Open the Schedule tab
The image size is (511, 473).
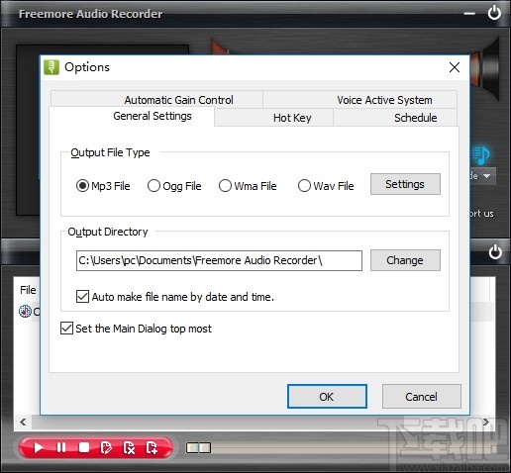(x=395, y=118)
